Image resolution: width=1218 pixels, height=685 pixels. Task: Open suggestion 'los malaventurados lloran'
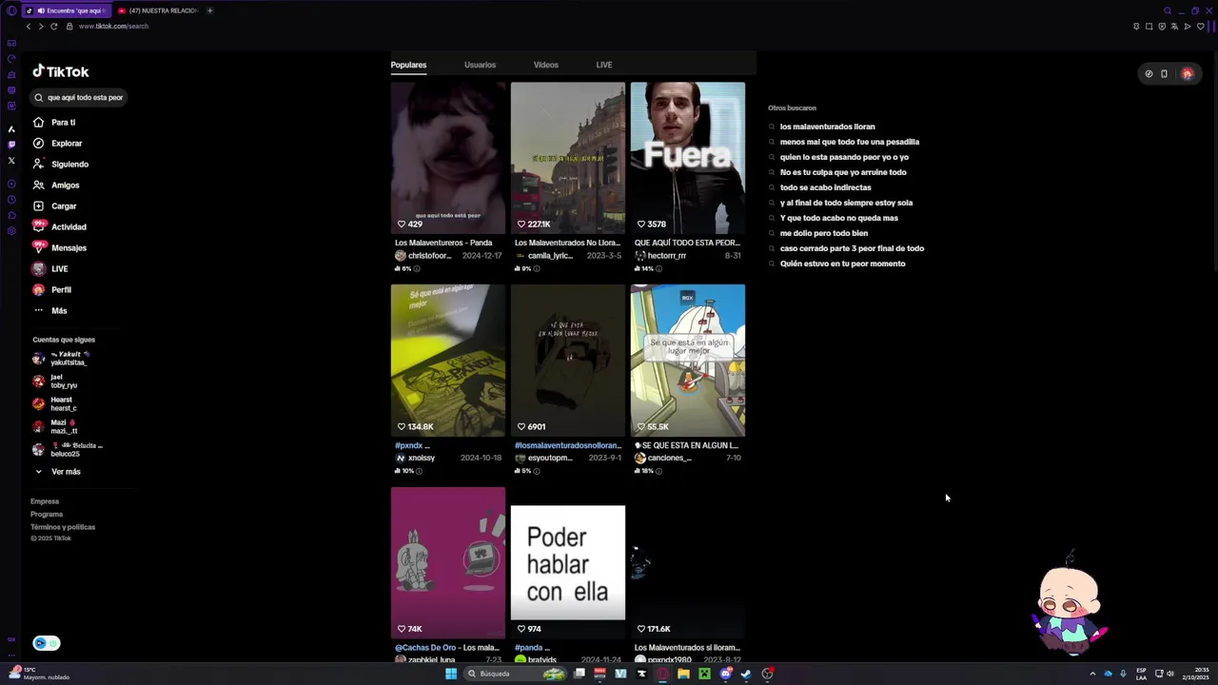tap(827, 127)
